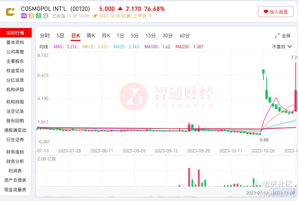Click the MA5: 3.276 indicator label
This screenshot has width=298, height=201.
click(x=65, y=47)
